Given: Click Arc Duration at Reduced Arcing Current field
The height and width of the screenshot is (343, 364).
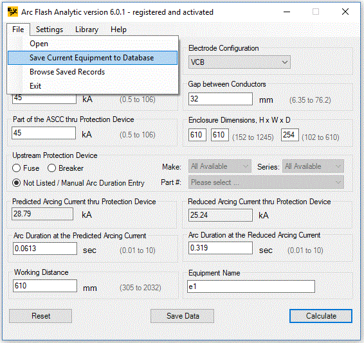Looking at the screenshot, I should pos(221,248).
